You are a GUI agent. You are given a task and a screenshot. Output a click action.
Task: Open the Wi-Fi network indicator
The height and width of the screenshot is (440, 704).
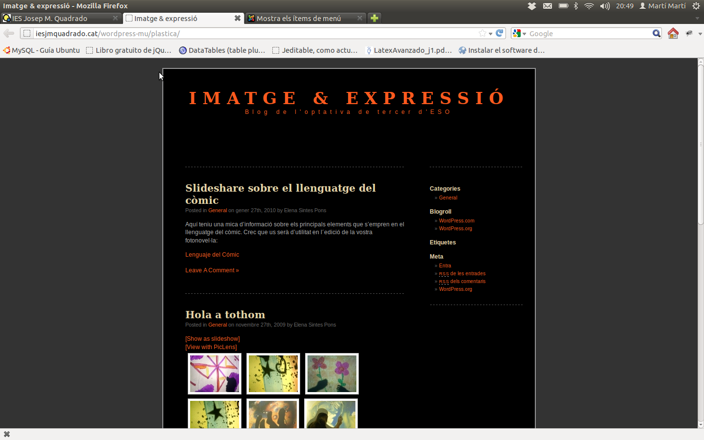(x=589, y=6)
